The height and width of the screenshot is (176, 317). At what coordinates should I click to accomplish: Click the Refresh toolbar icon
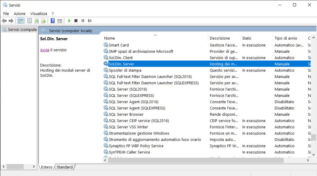(37, 21)
